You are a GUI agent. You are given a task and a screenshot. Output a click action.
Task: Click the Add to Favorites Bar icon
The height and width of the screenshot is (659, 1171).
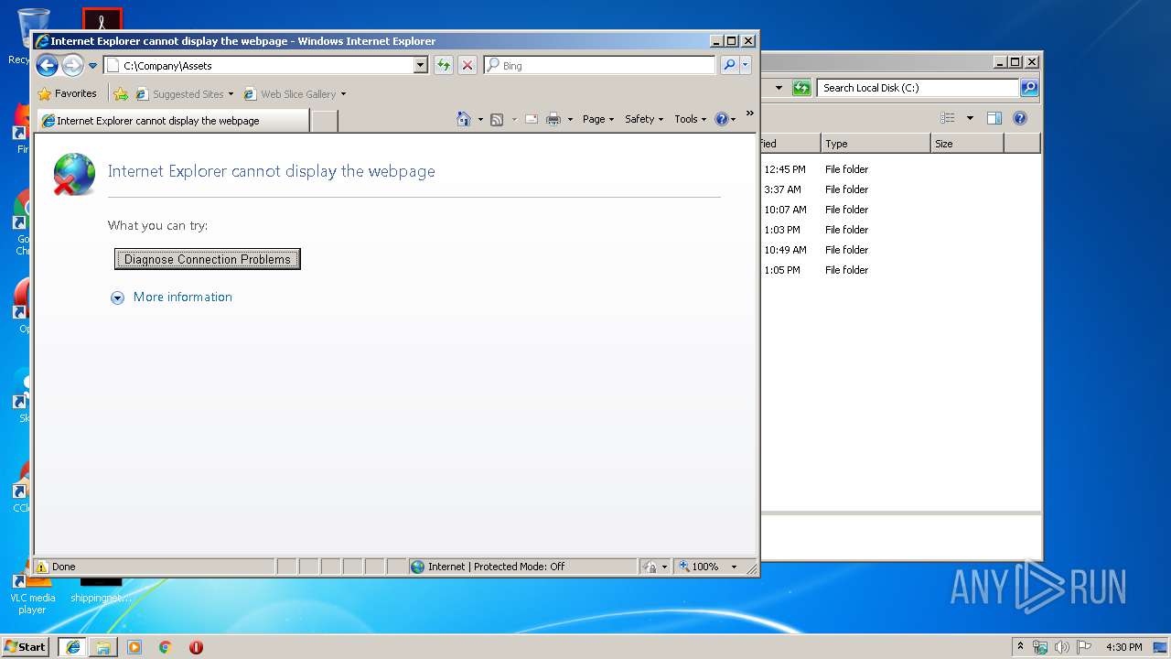(121, 93)
